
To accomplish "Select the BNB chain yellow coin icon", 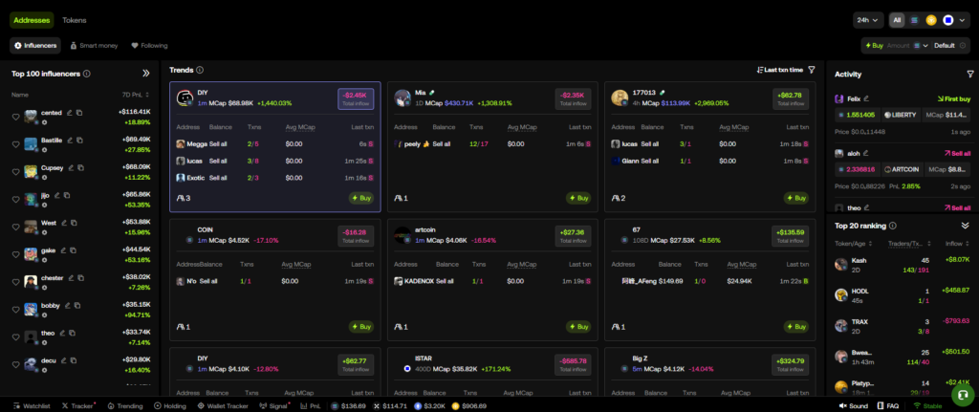I will (930, 19).
